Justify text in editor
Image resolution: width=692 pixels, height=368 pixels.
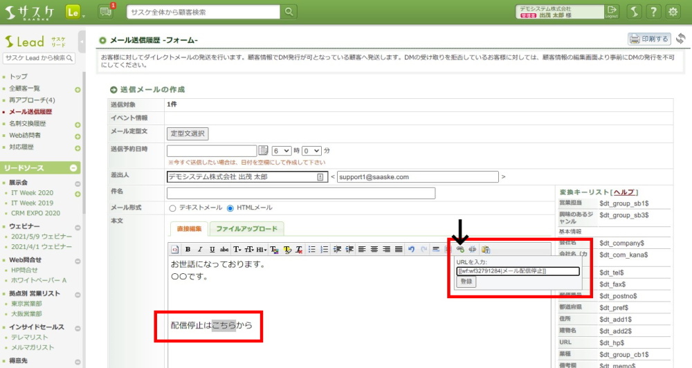click(399, 249)
